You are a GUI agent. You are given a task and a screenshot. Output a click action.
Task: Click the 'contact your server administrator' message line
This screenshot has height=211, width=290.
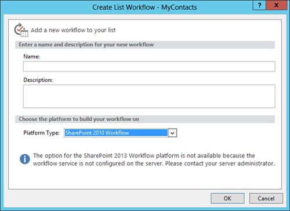coord(154,163)
